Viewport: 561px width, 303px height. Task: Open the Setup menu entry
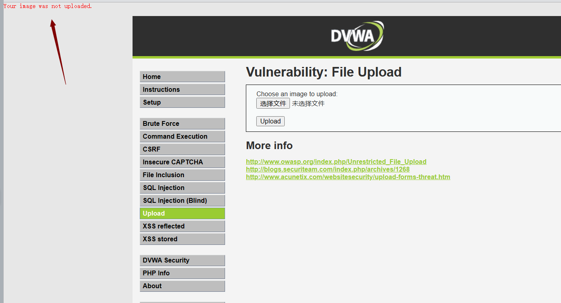pyautogui.click(x=182, y=102)
